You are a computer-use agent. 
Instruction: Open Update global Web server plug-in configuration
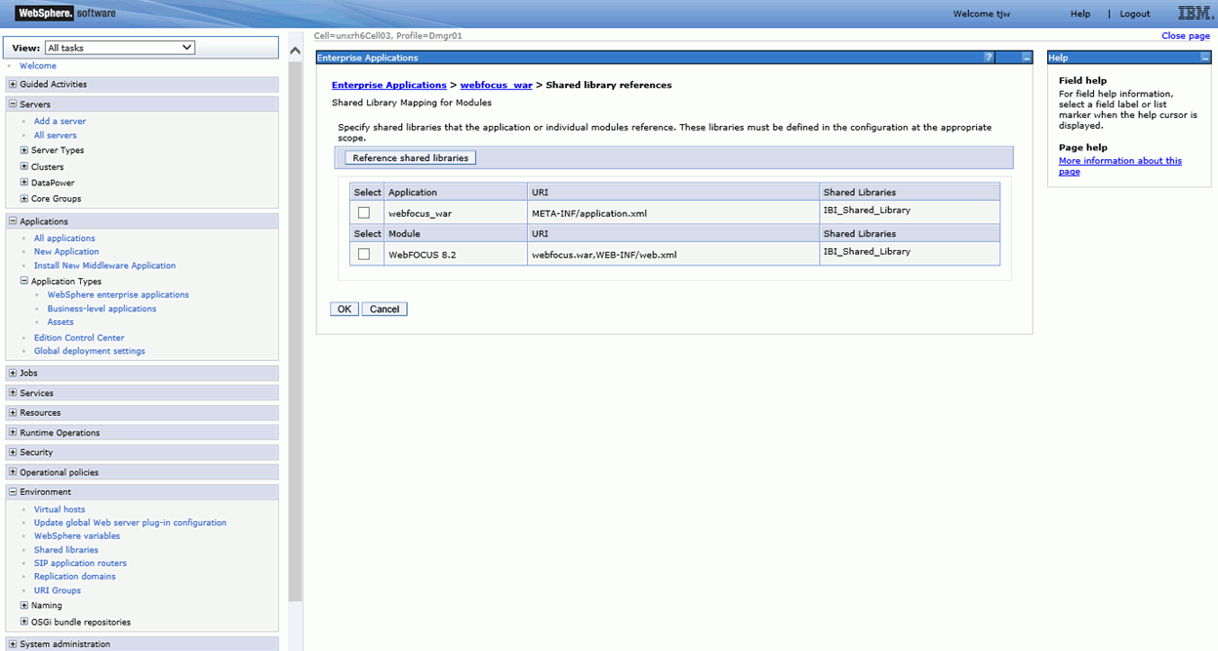coord(130,523)
